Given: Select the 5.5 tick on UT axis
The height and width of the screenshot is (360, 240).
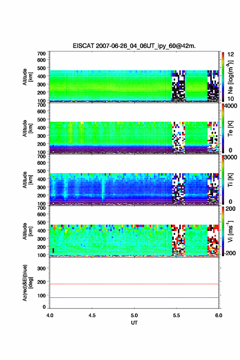Looking at the screenshot, I should click(177, 315).
